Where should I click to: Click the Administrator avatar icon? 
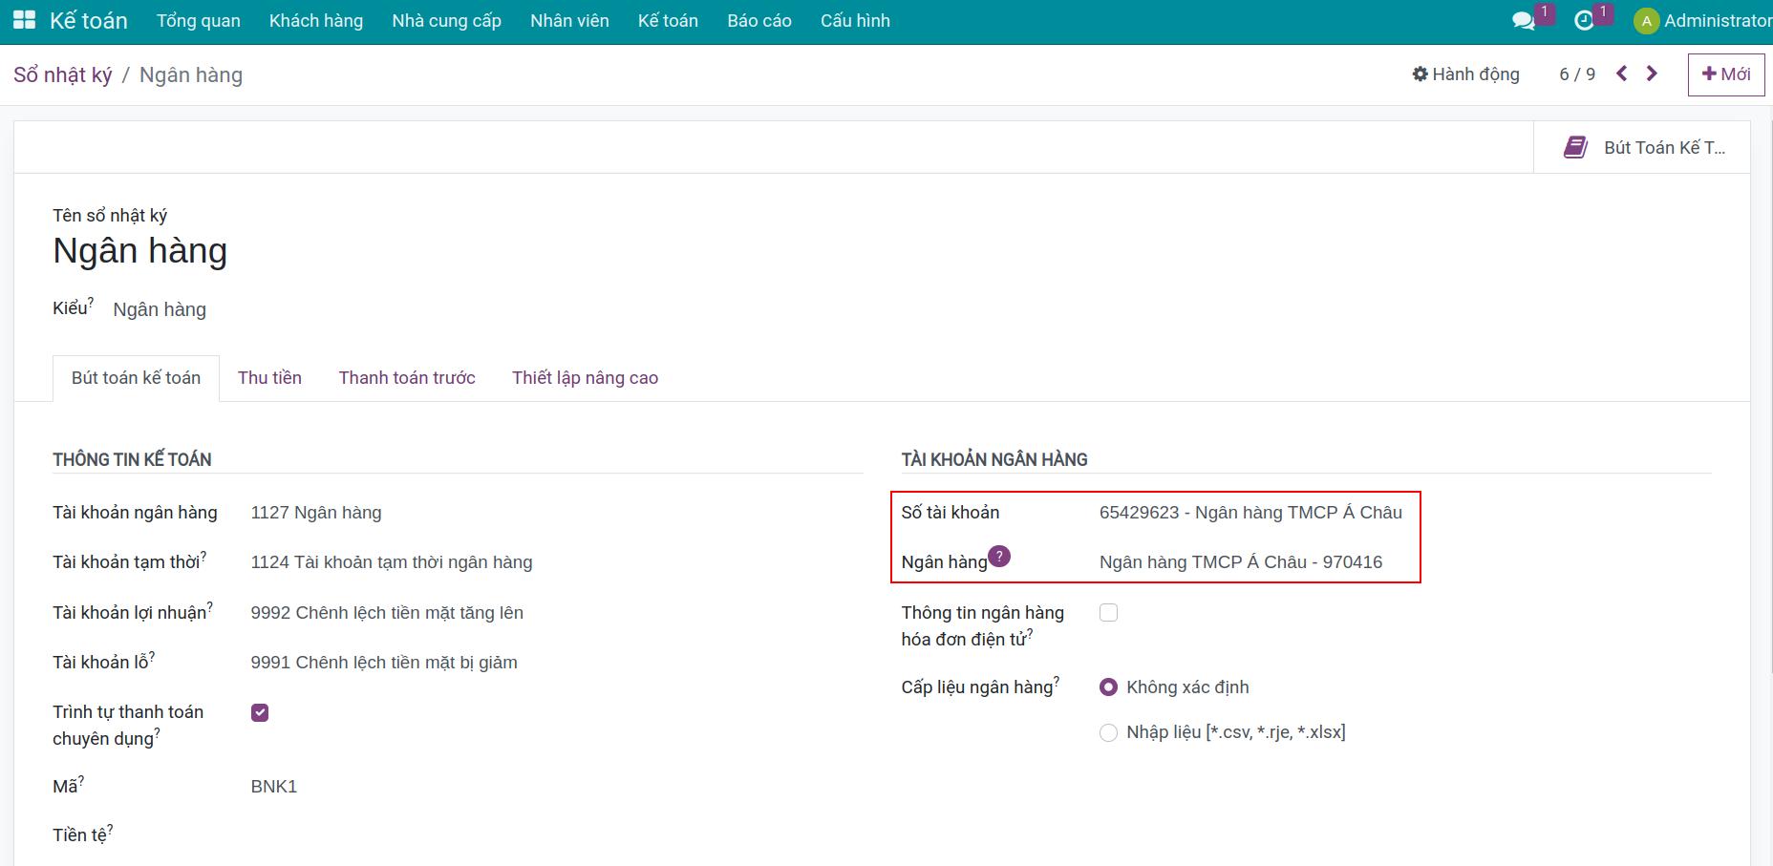point(1646,21)
